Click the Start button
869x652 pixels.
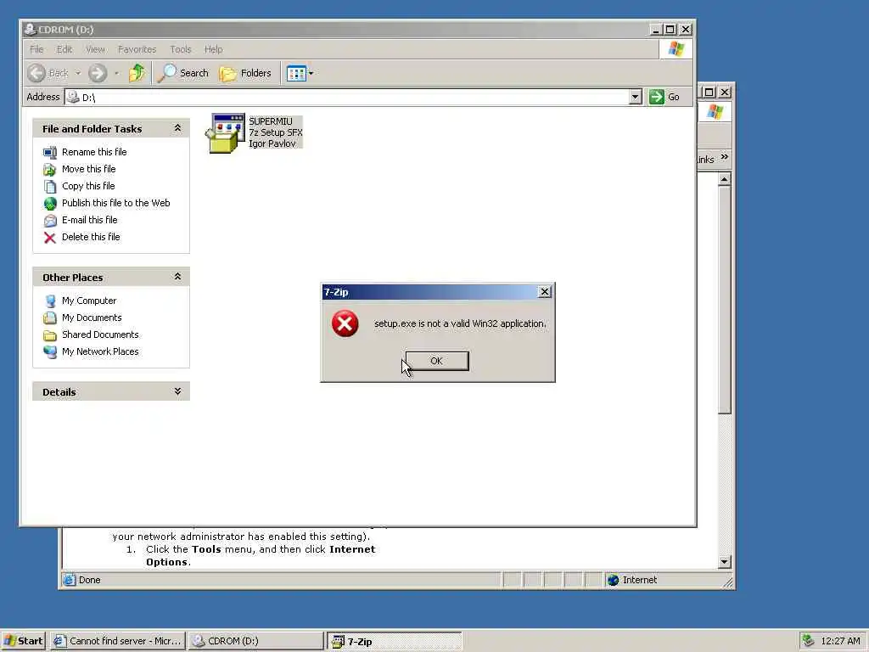[23, 641]
